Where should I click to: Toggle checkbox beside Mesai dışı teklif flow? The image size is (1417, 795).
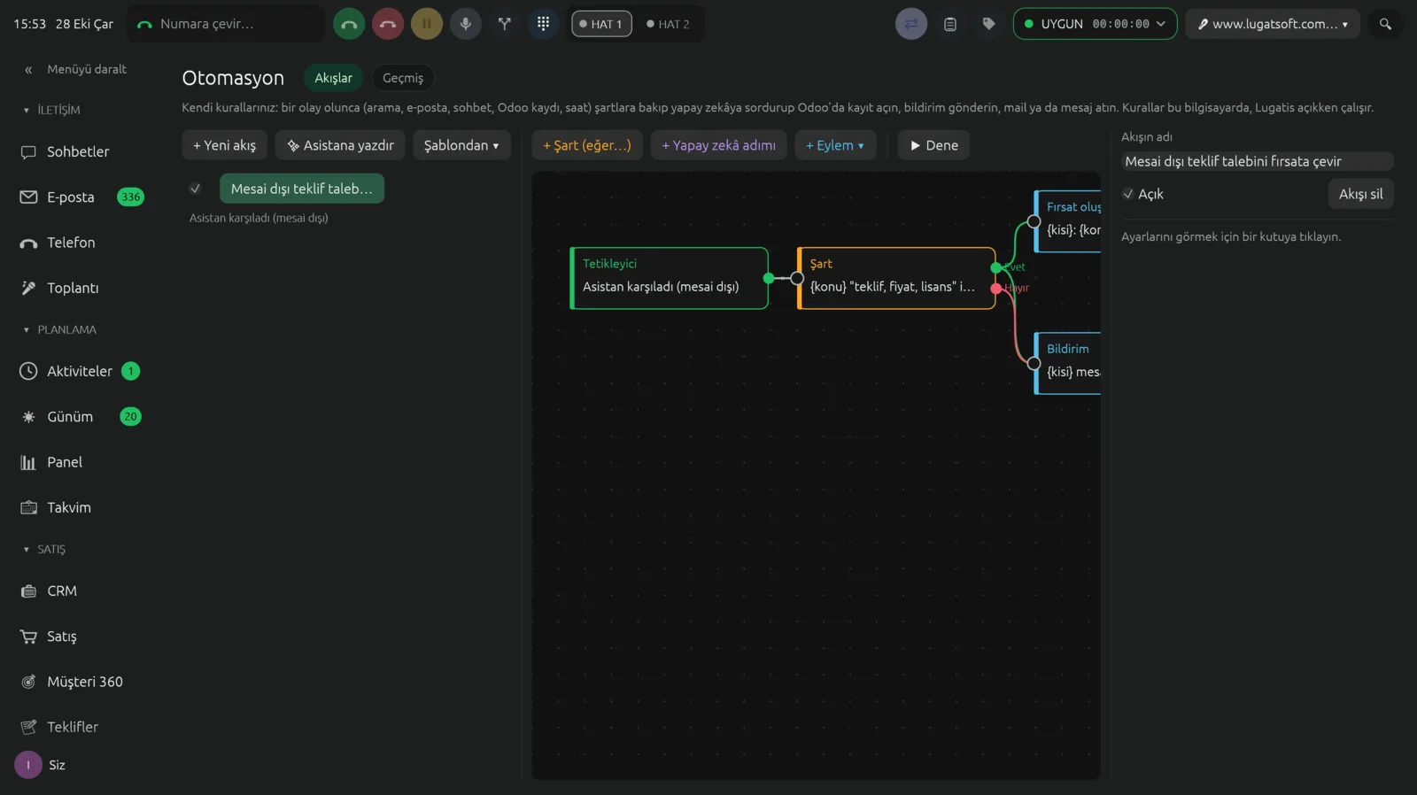click(x=195, y=189)
